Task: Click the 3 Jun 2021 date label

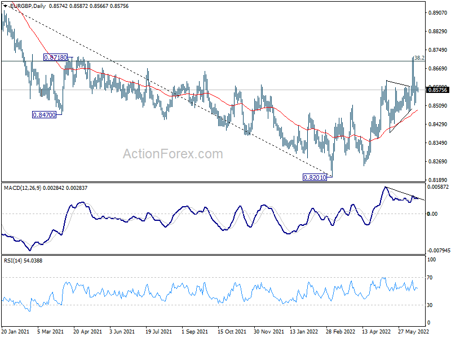Action: coord(122,332)
